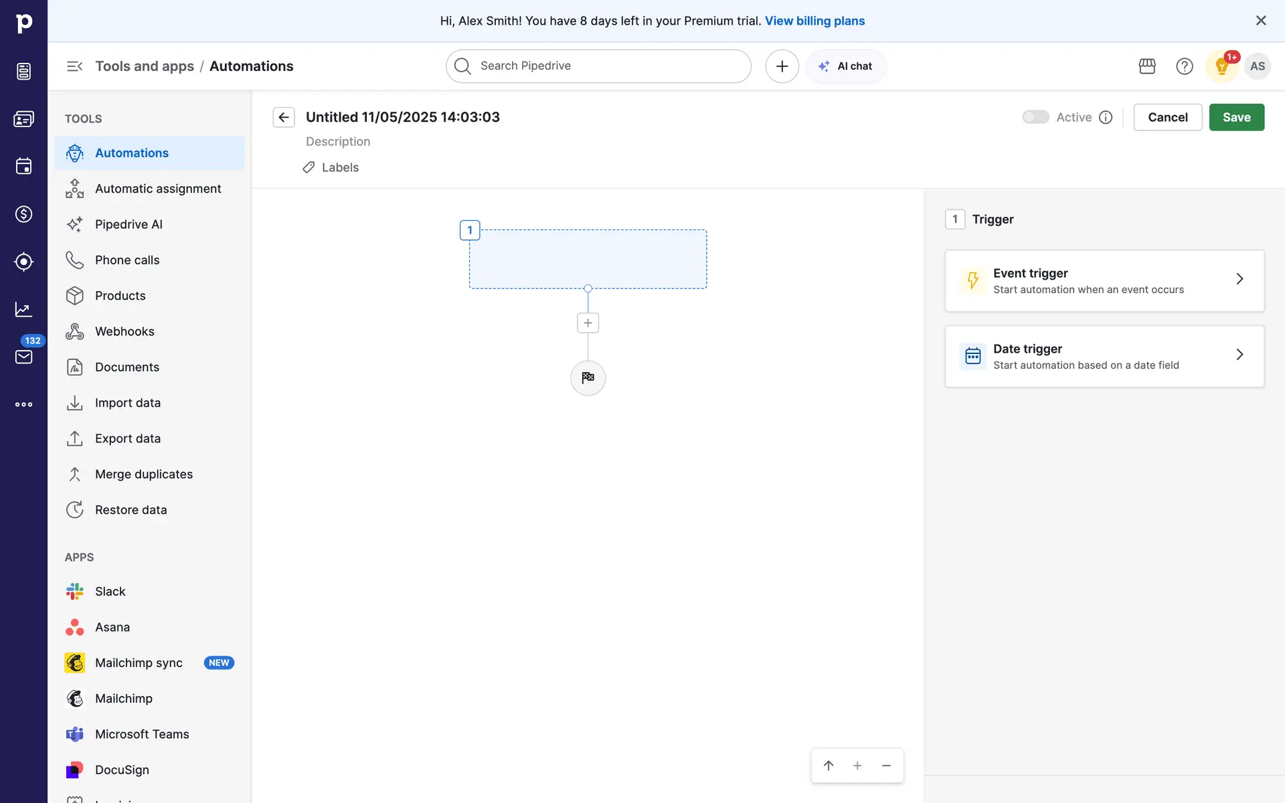
Task: Click the green Save button
Action: (1236, 117)
